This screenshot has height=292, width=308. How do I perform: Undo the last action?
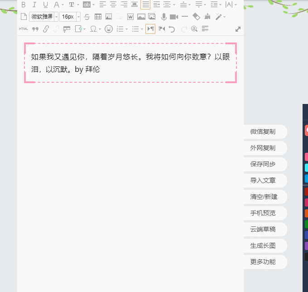coord(172,29)
